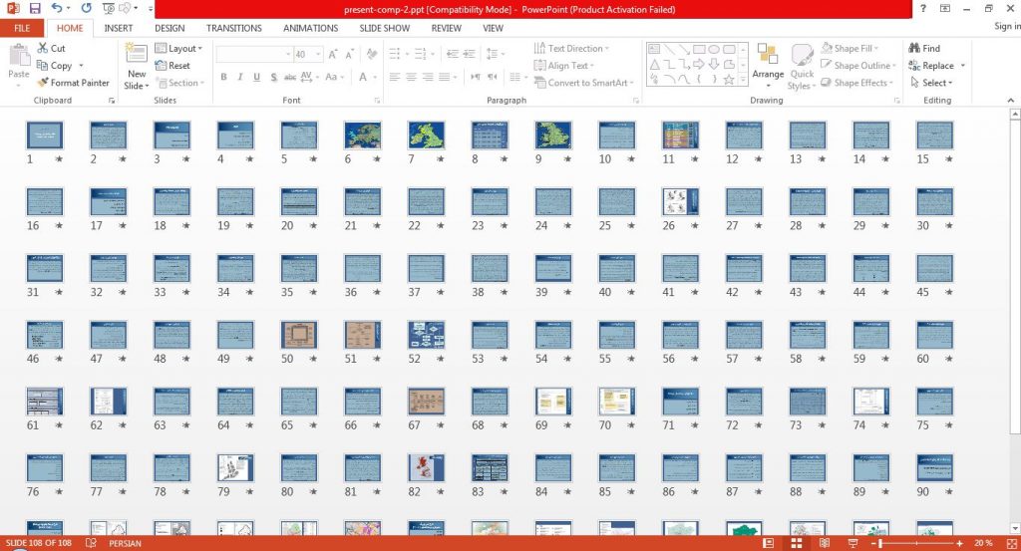Click the Save icon in quick access toolbar
Screen dimensions: 1021x551
coord(35,8)
